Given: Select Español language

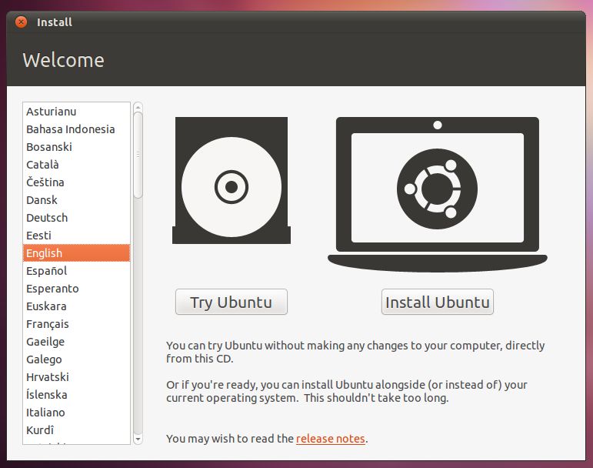Looking at the screenshot, I should [x=76, y=271].
